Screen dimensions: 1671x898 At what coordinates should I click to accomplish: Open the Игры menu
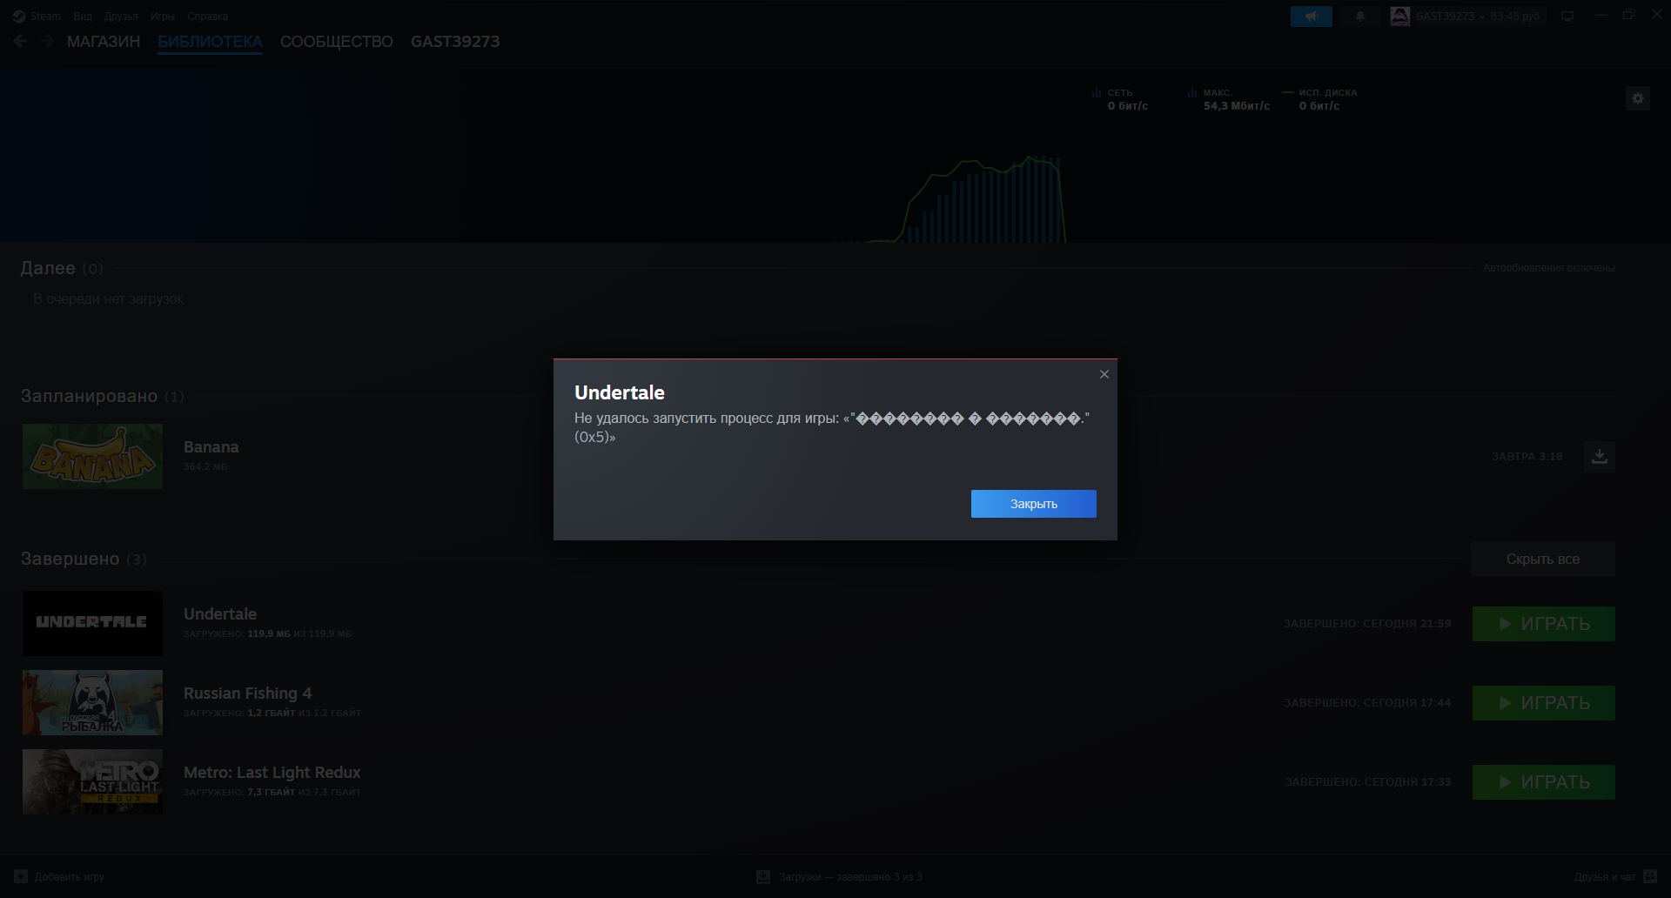click(x=163, y=16)
